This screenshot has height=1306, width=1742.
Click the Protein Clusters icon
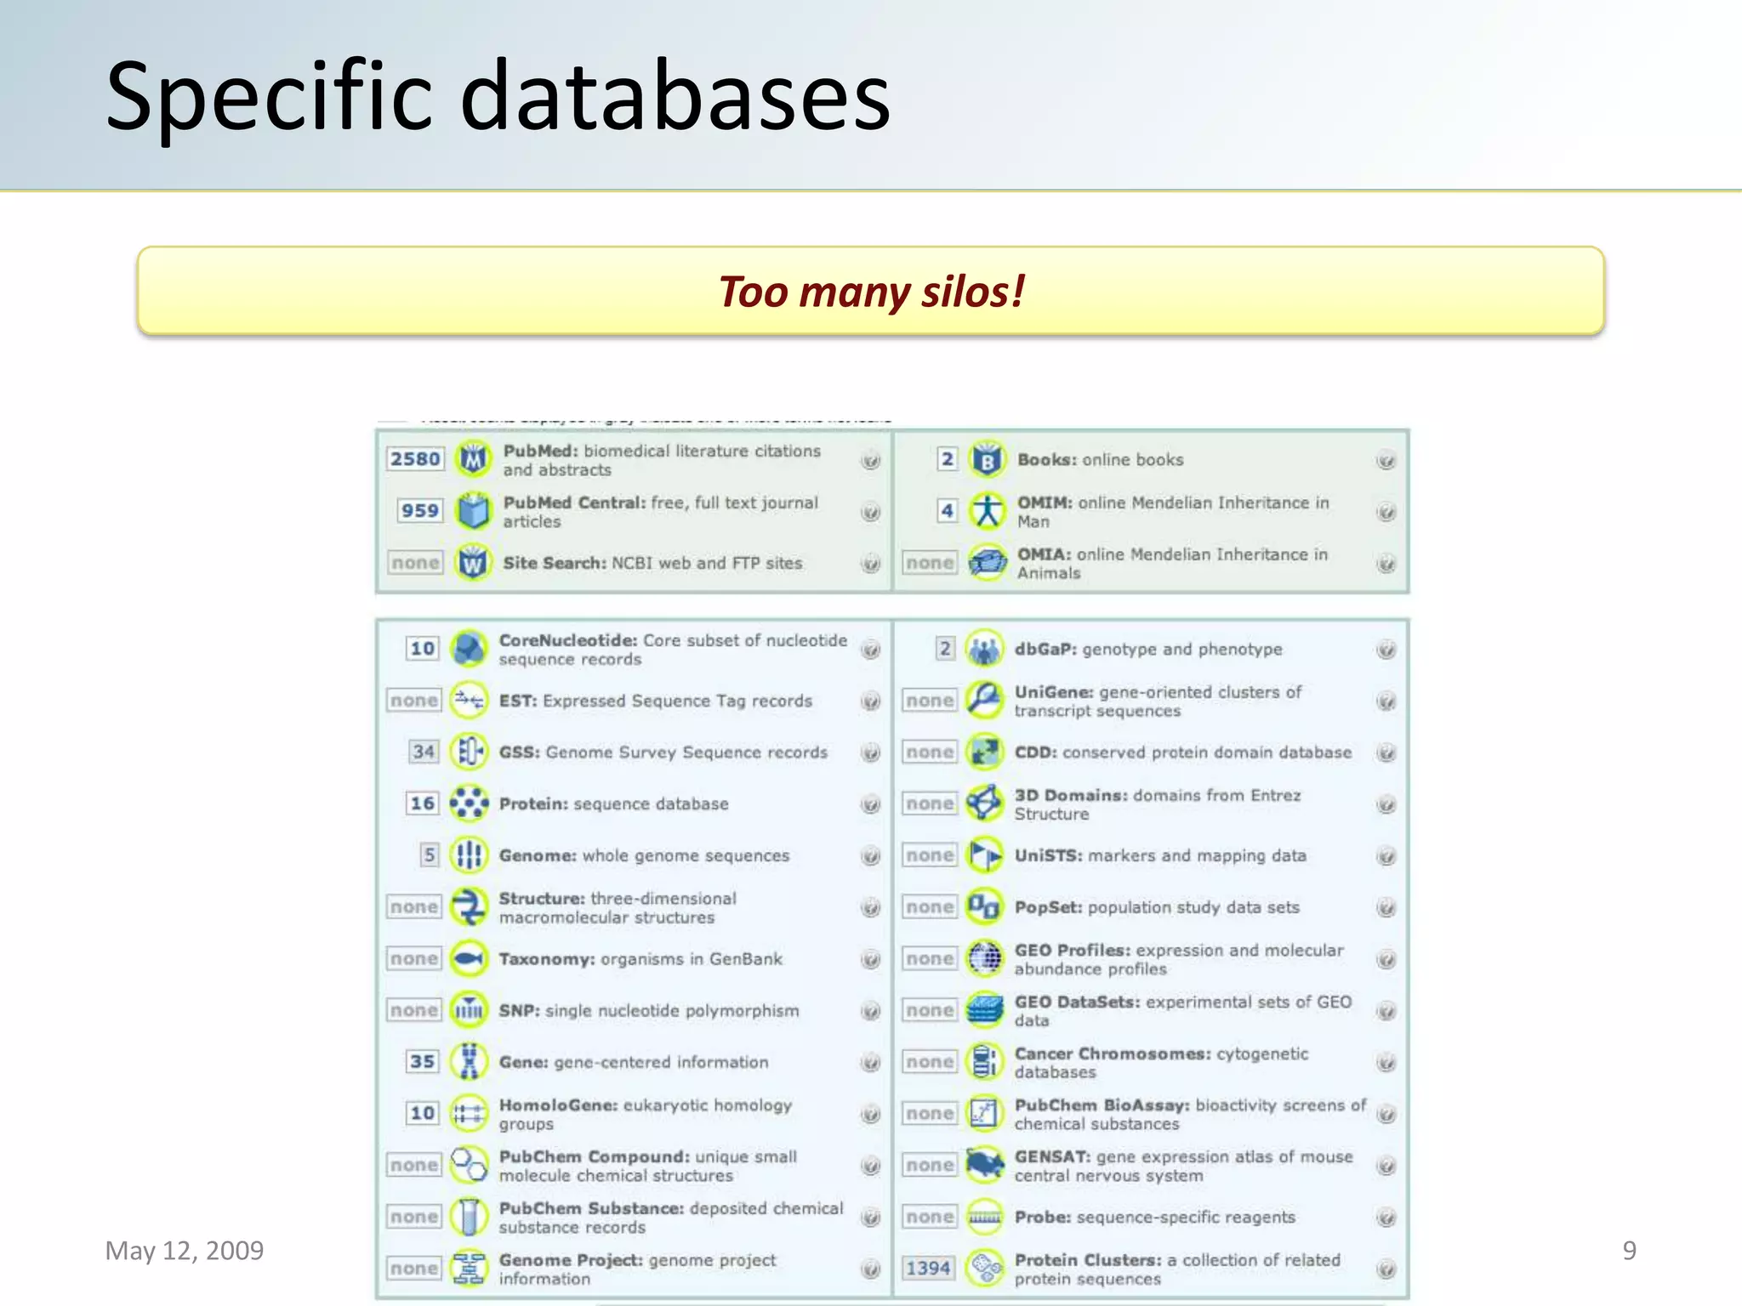(x=984, y=1269)
